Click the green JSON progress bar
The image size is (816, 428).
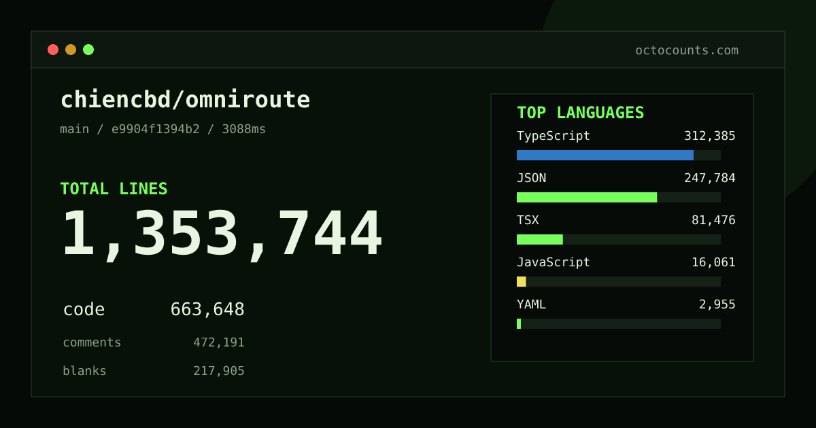pos(587,197)
